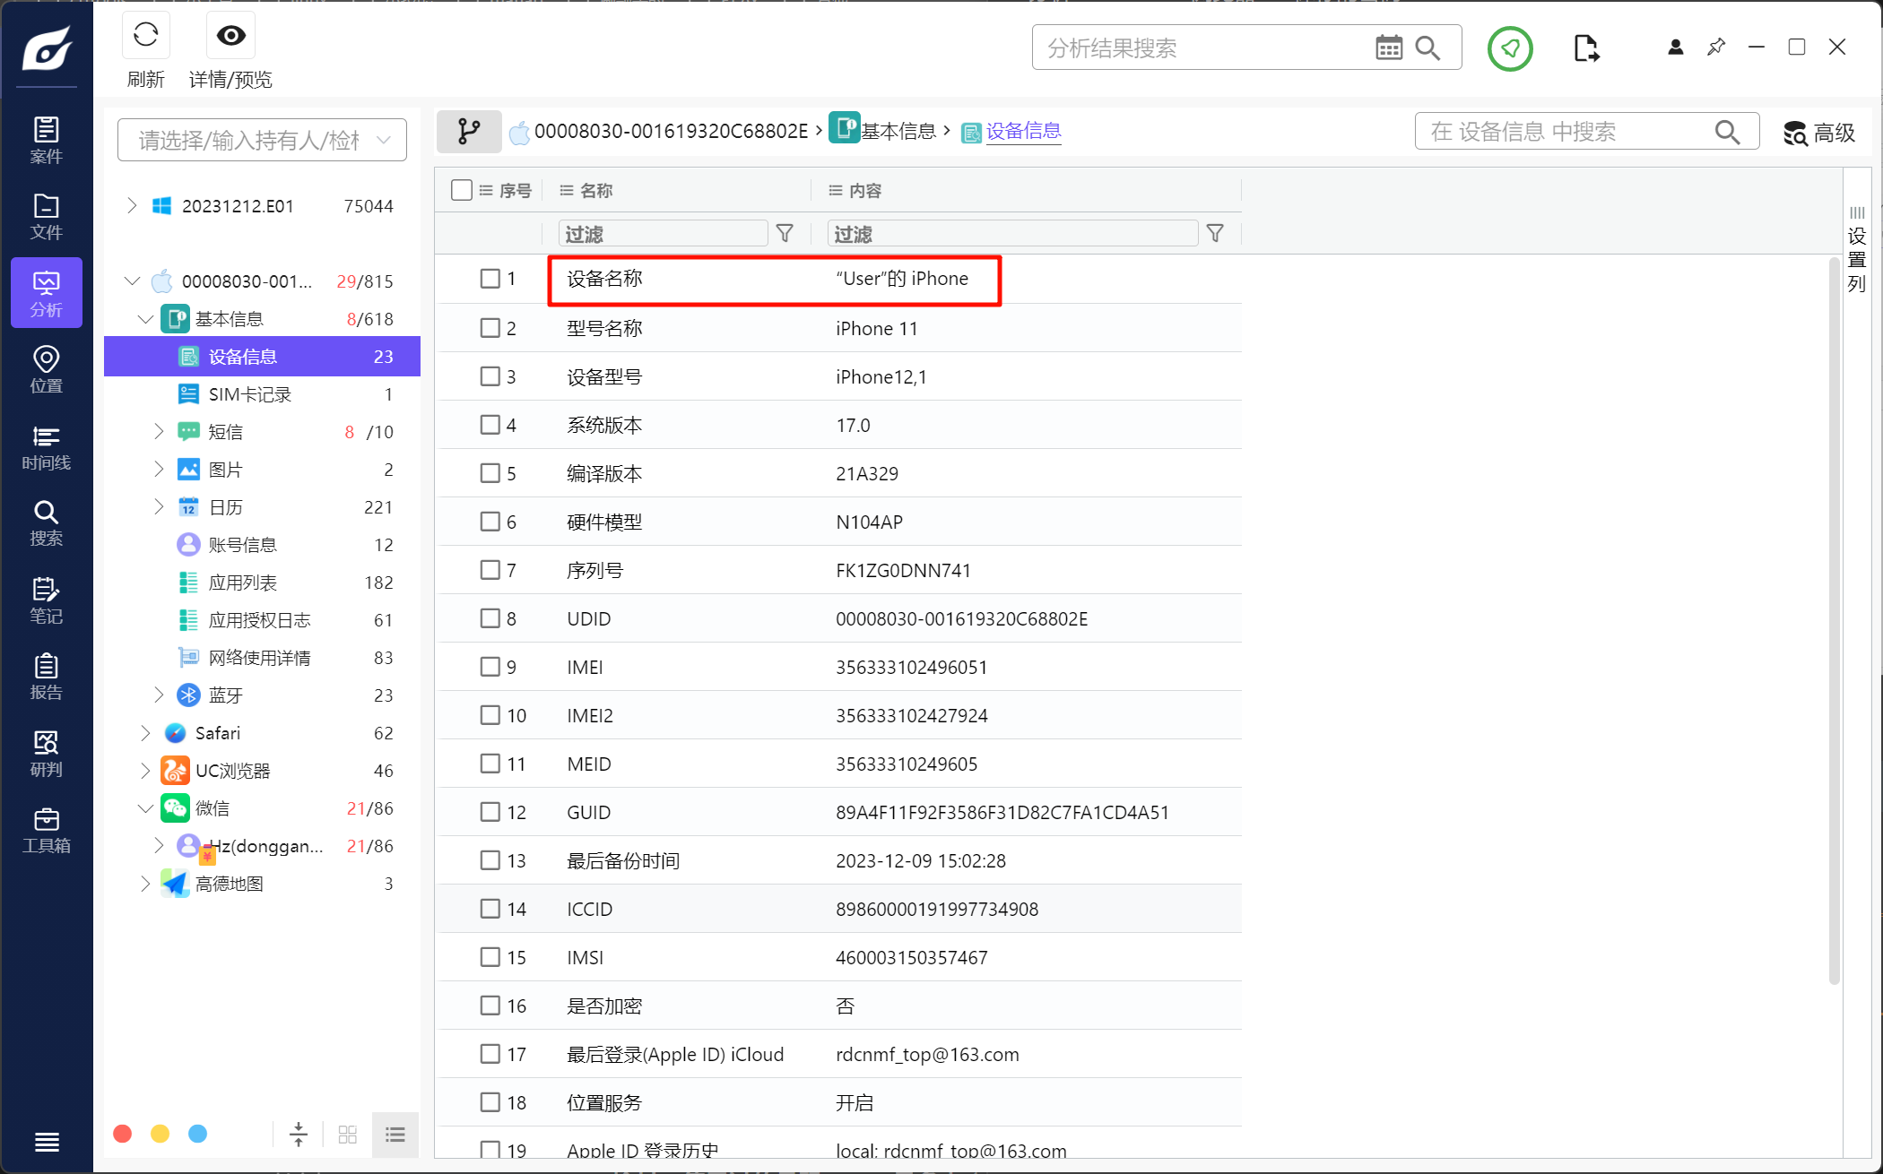Expand the 20231212.E01 tree node
The image size is (1883, 1174).
(132, 206)
